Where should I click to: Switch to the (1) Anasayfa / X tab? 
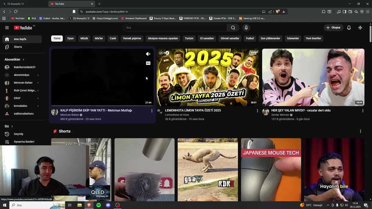(24, 4)
